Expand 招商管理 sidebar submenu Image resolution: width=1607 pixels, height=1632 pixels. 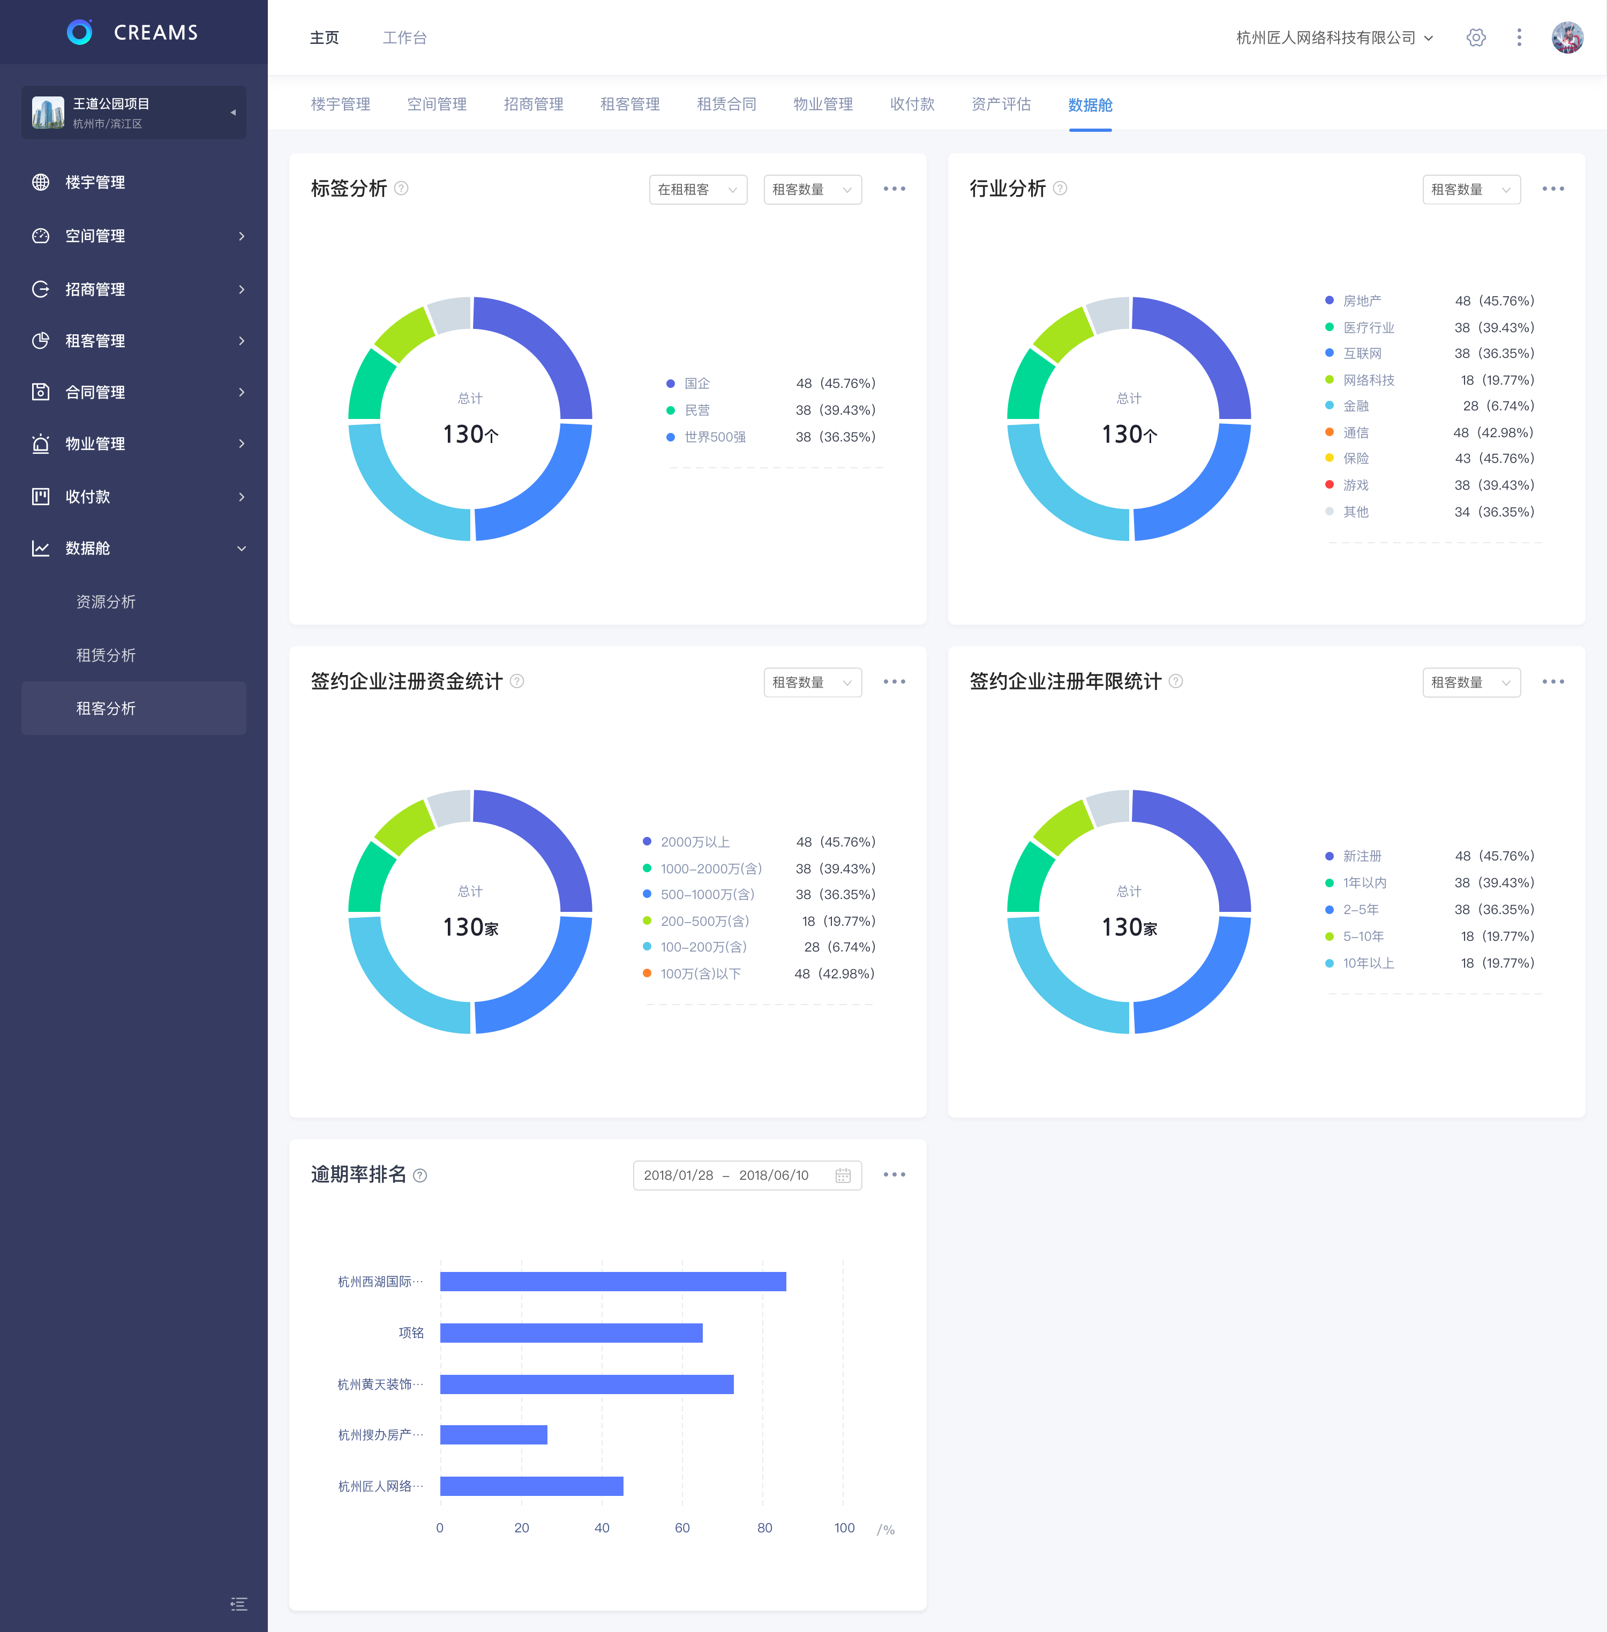(x=242, y=289)
